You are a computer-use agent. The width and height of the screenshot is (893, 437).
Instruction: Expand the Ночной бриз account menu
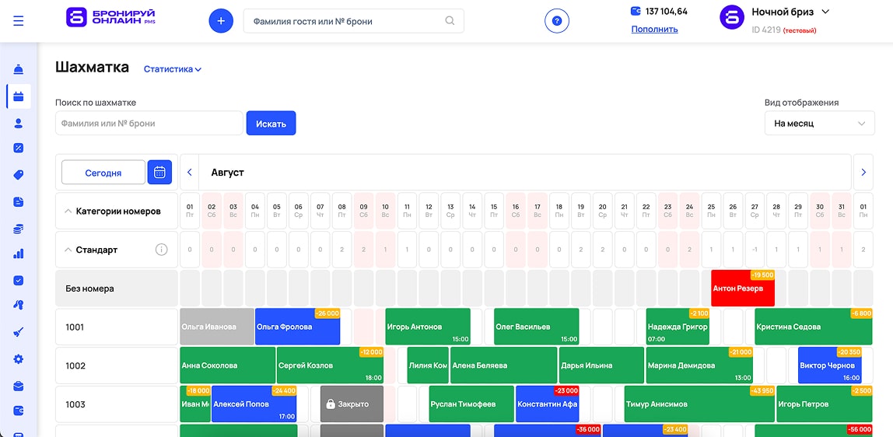point(826,12)
